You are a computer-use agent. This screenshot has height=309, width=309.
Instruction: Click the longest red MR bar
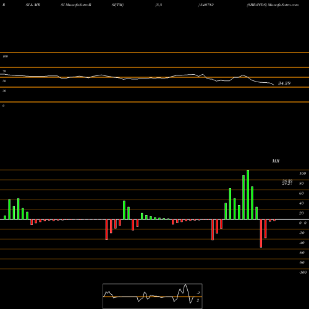pyautogui.click(x=261, y=234)
